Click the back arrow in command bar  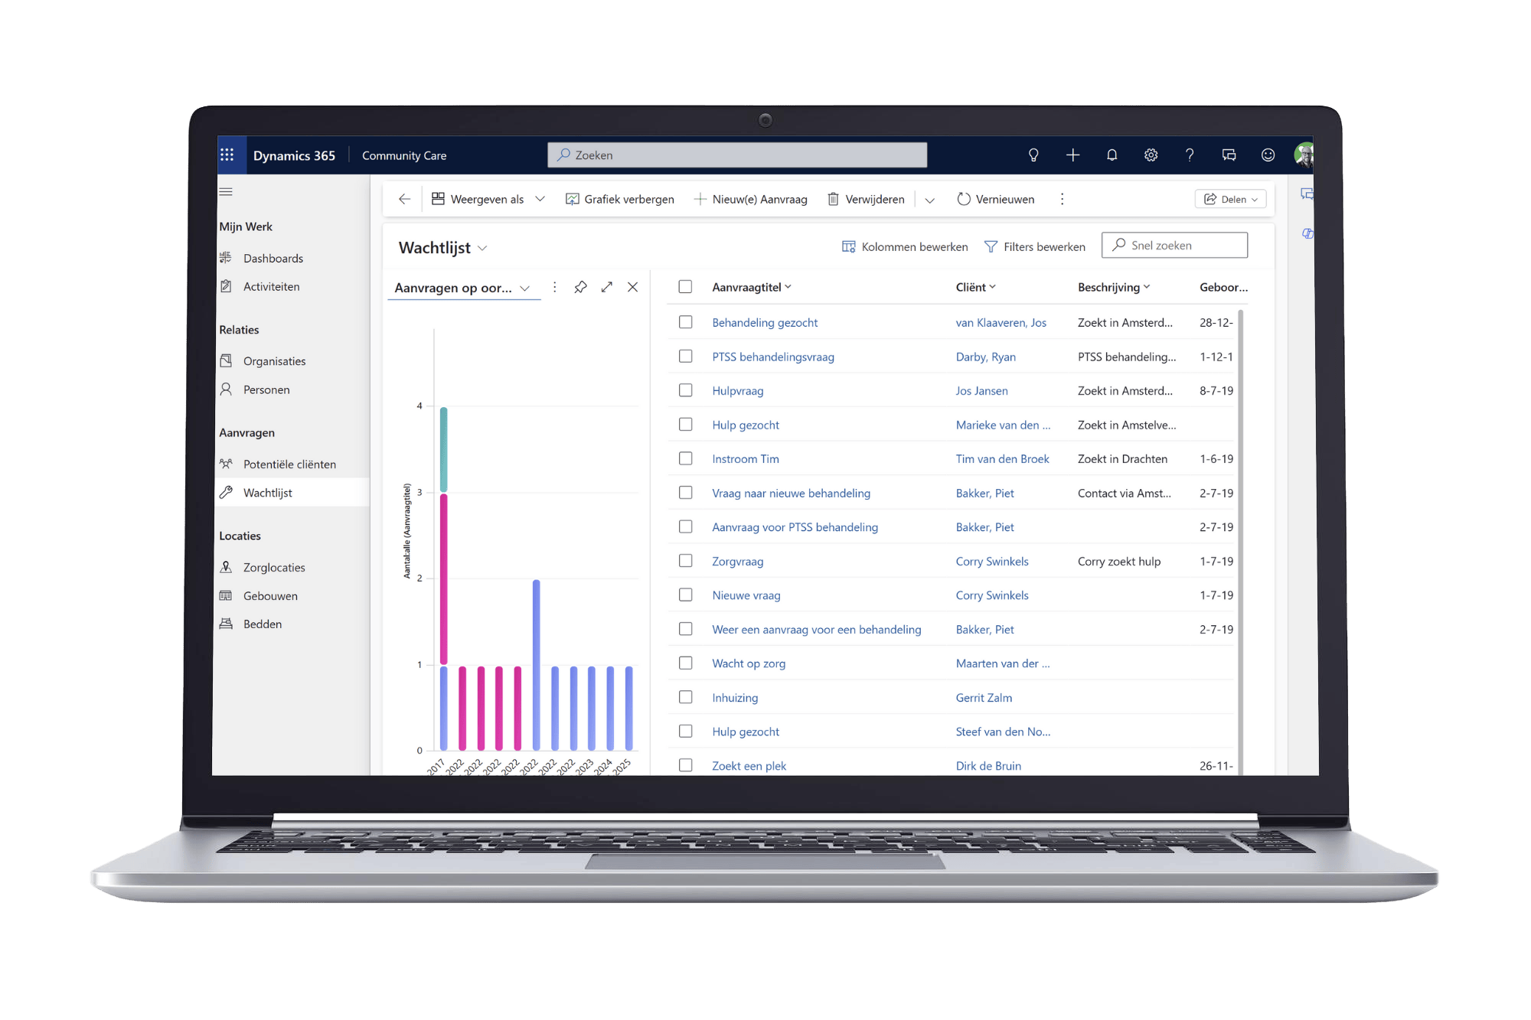coord(404,199)
